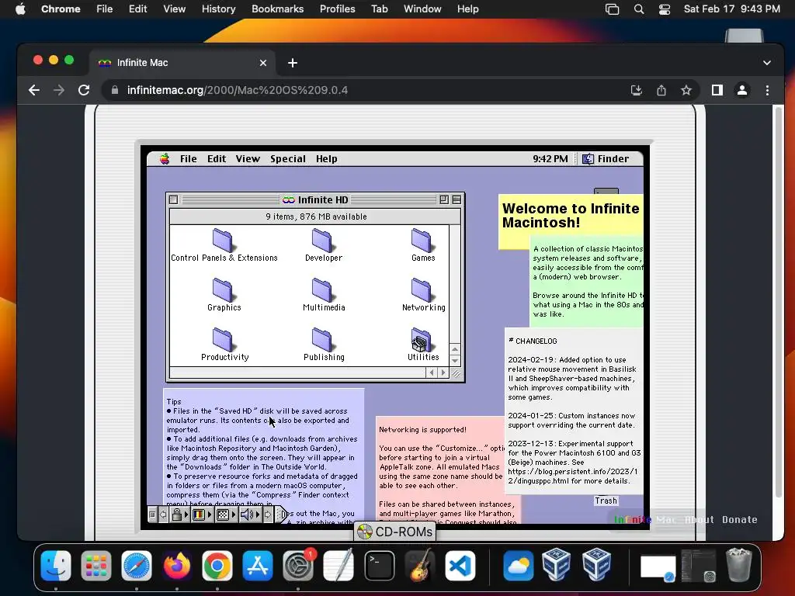Click the rainbow Apple menu icon

coord(165,158)
